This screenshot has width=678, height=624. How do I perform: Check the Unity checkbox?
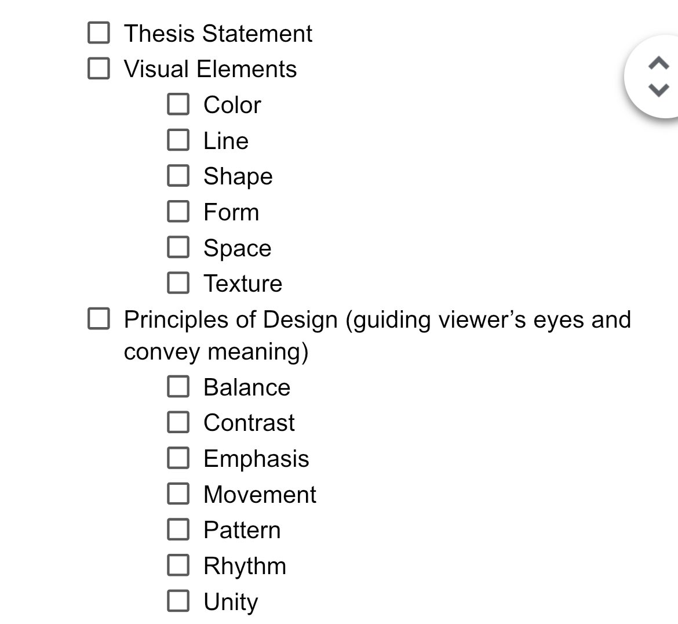(178, 601)
